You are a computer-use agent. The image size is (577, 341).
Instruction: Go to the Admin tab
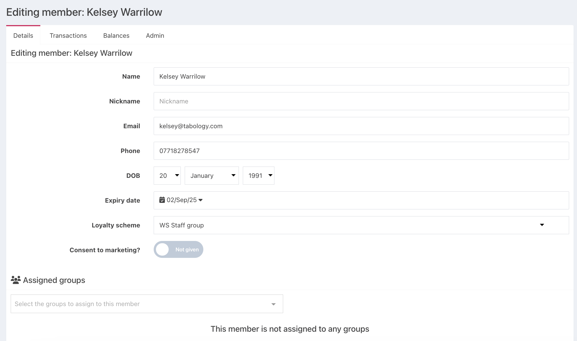155,36
